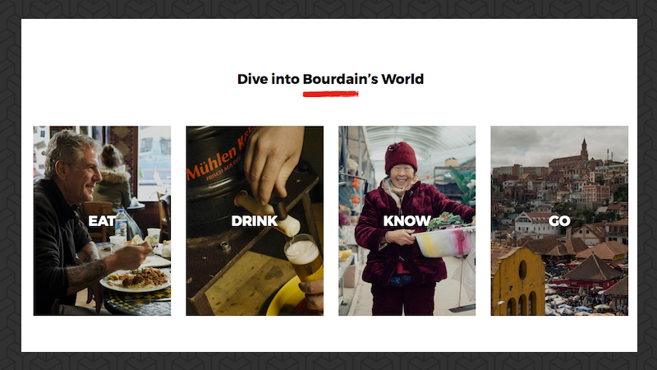Click the white KNOW text label

pyautogui.click(x=407, y=220)
